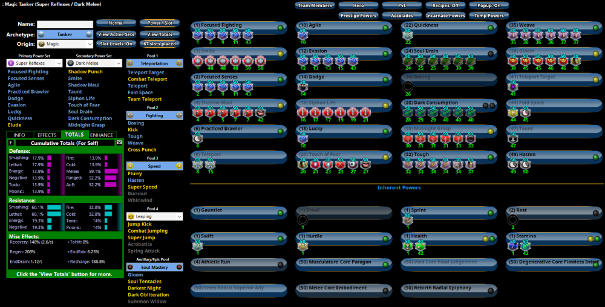Click the Name input field
The width and height of the screenshot is (605, 307).
[65, 24]
